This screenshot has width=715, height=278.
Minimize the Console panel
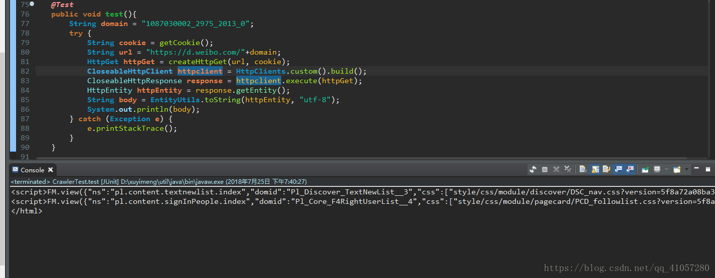(696, 168)
